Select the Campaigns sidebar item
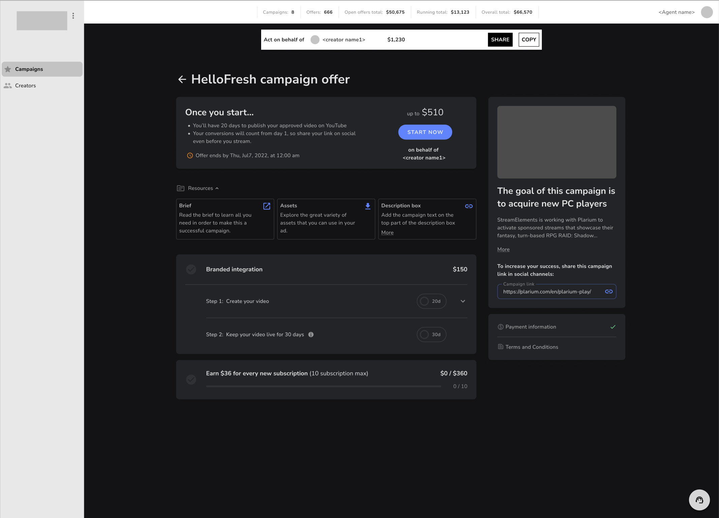This screenshot has width=719, height=518. [29, 69]
